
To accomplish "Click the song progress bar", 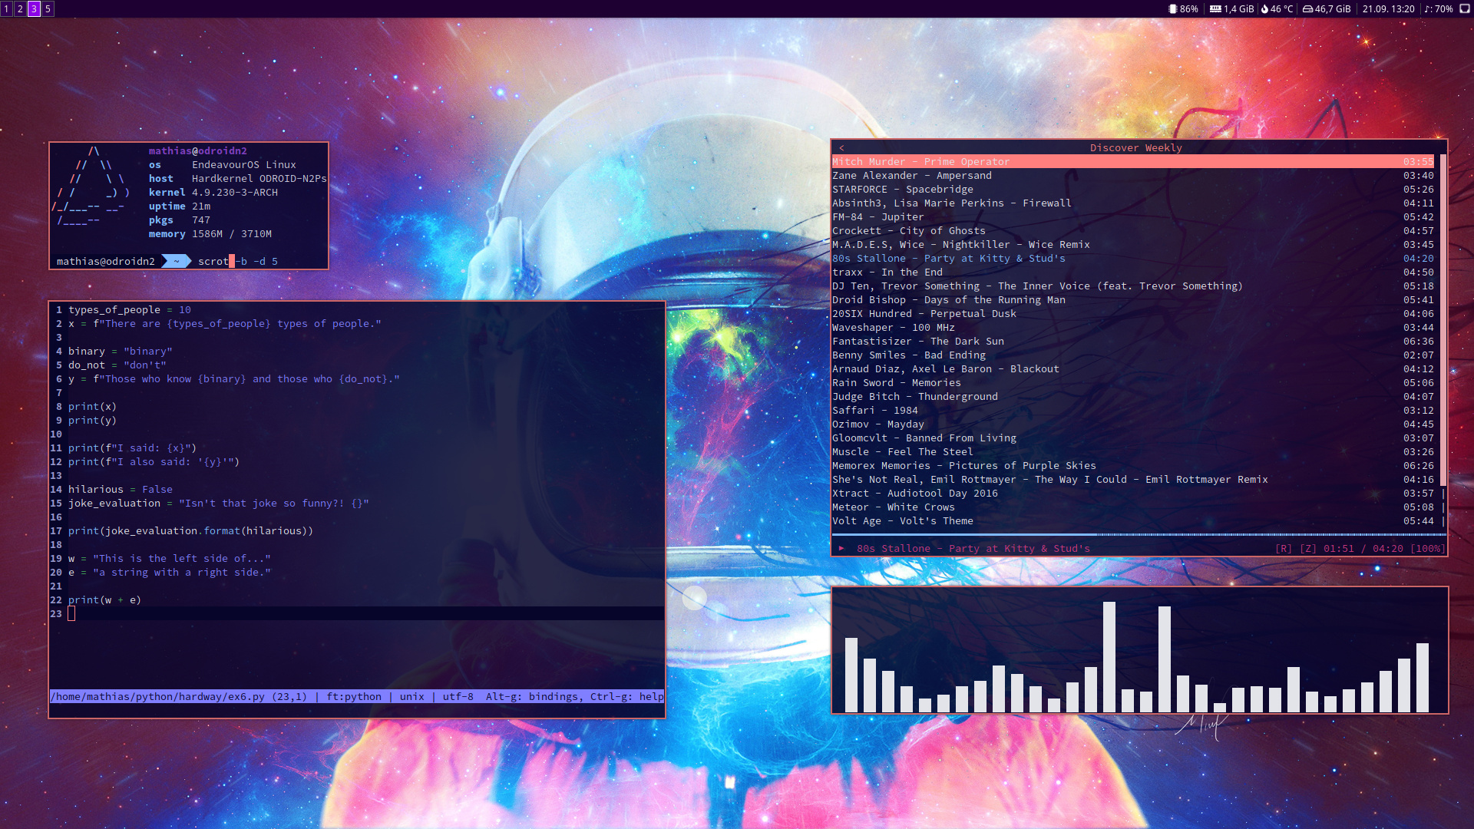I will (x=1075, y=534).
